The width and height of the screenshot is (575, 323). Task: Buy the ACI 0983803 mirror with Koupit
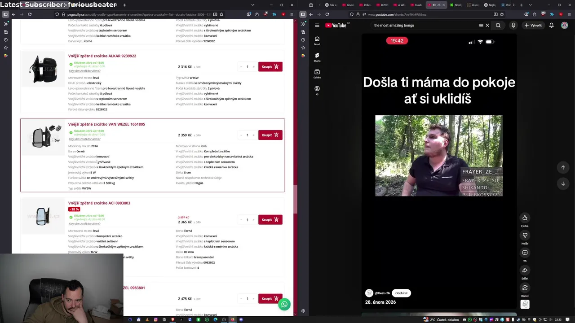[x=270, y=220]
